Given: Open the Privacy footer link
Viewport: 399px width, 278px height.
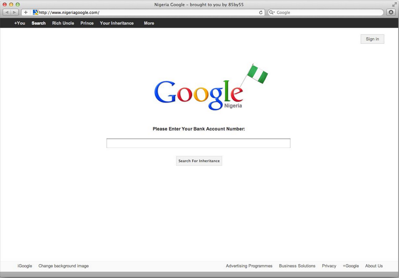Looking at the screenshot, I should pyautogui.click(x=329, y=266).
